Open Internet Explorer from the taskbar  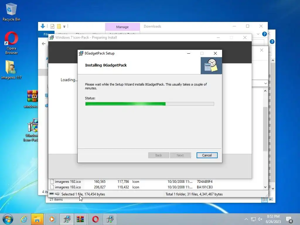[24, 219]
